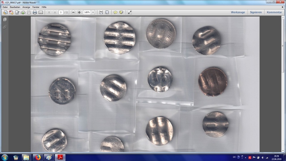Image resolution: width=286 pixels, height=161 pixels.
Task: Click the Save file icon
Action: (x=29, y=13)
